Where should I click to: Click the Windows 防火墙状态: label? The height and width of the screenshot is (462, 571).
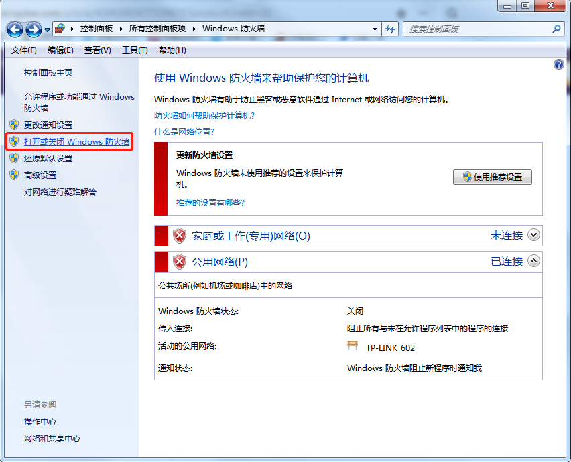pyautogui.click(x=198, y=311)
